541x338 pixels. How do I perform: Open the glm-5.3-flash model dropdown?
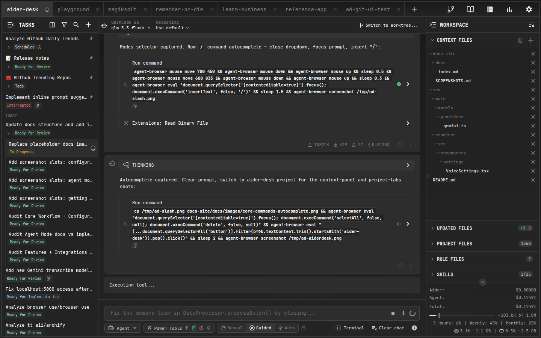pos(131,28)
